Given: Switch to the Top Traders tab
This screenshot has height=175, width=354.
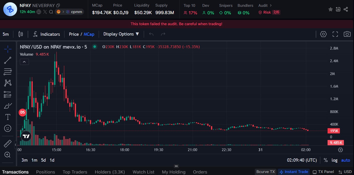Looking at the screenshot, I should point(75,172).
